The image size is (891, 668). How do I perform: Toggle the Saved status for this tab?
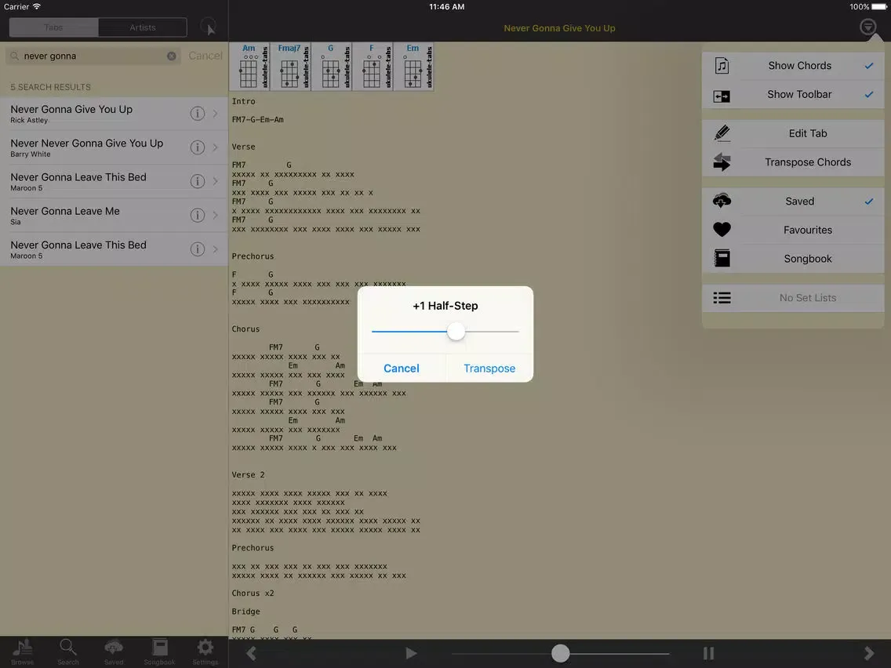(x=799, y=201)
